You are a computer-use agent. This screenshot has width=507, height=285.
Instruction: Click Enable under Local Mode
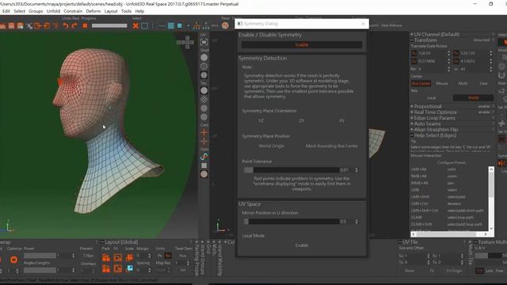click(302, 245)
